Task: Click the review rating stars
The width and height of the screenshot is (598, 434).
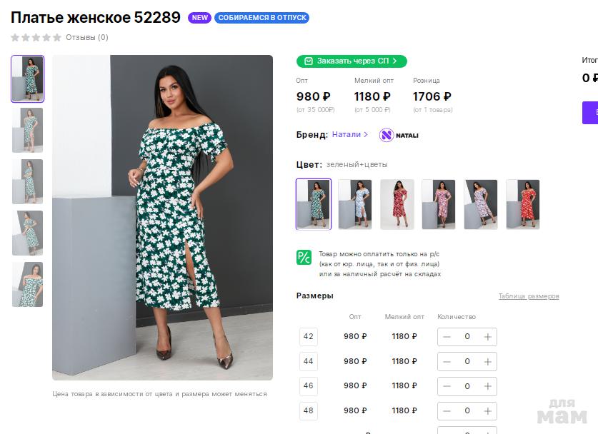Action: point(36,37)
